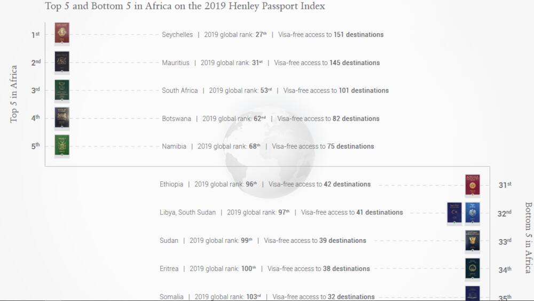Click the Somalia passport icon
This screenshot has height=301, width=534.
pyautogui.click(x=473, y=294)
